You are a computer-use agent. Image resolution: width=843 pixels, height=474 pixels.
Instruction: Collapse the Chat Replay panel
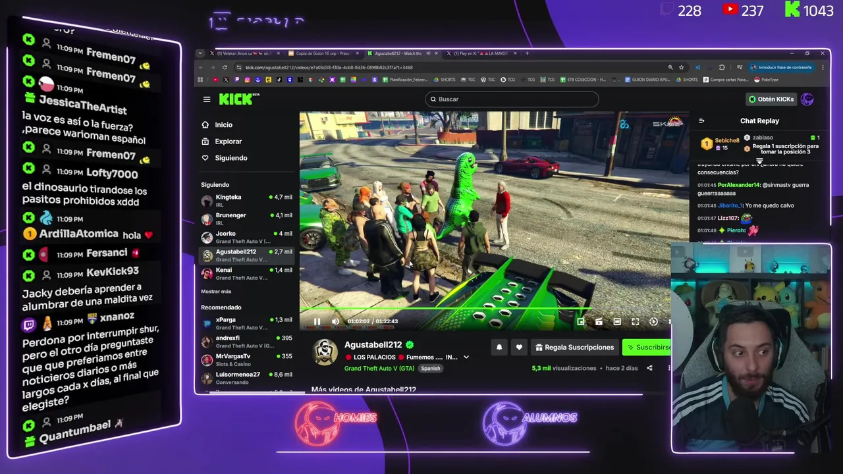pos(701,121)
